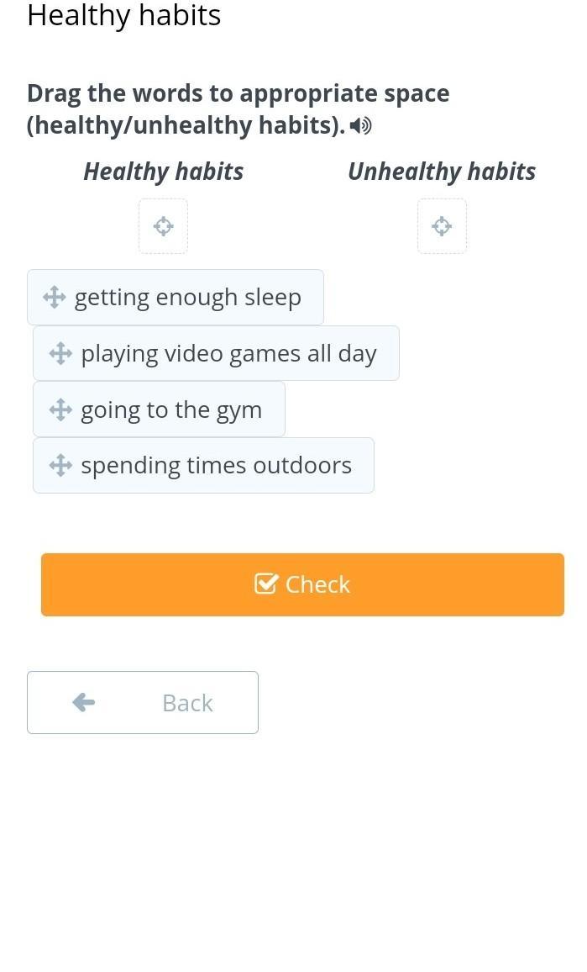Click the checkmark icon on Check button
Image resolution: width=587 pixels, height=972 pixels.
tap(265, 584)
